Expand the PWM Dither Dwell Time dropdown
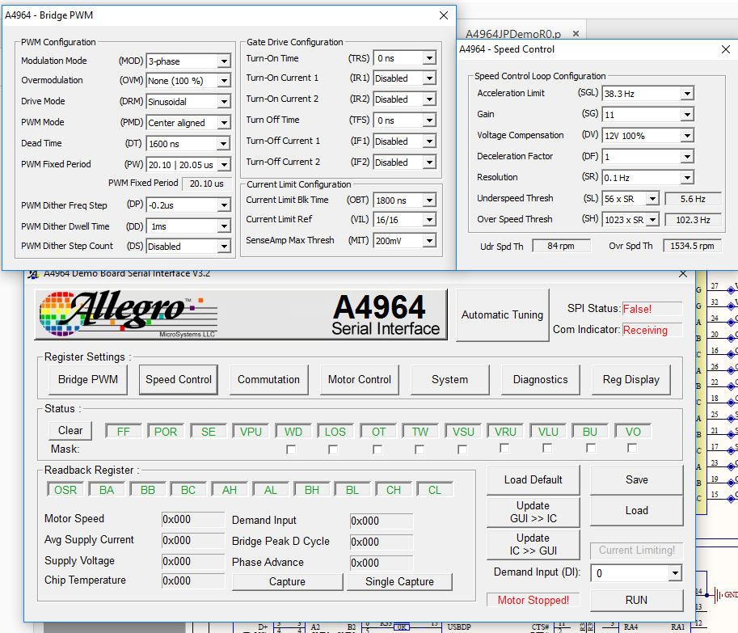This screenshot has height=633, width=738. coord(225,226)
